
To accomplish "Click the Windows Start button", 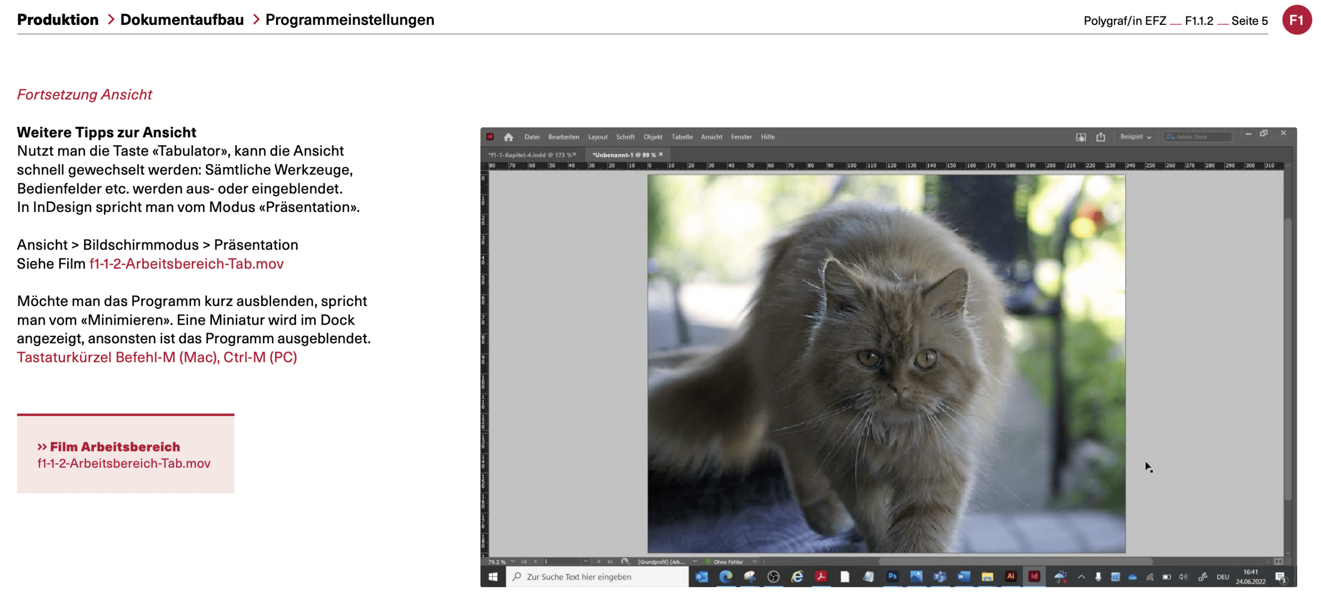I will [x=492, y=577].
